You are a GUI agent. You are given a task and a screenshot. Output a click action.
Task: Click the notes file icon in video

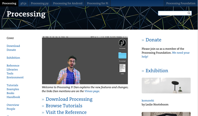[122, 68]
